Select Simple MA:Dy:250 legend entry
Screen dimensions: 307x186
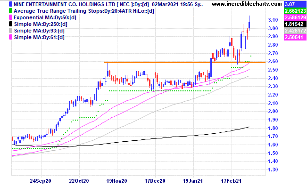tap(41, 24)
